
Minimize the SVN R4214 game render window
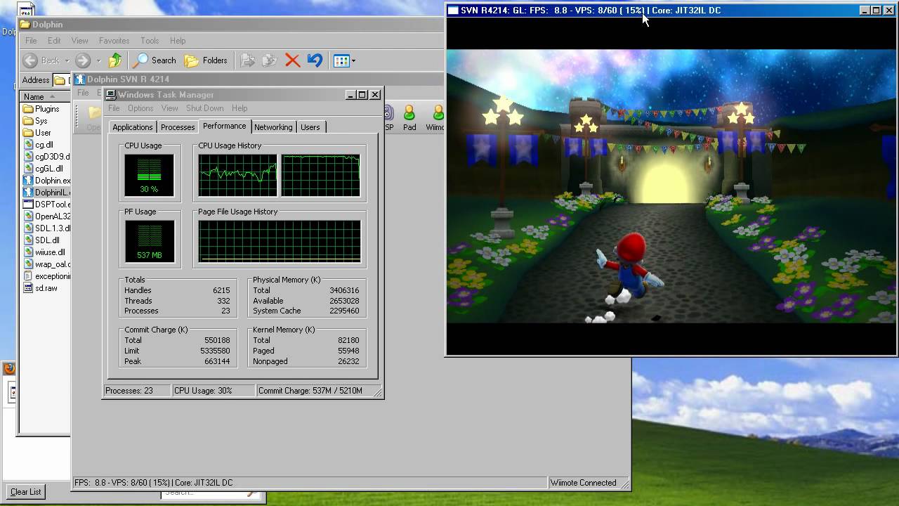click(x=865, y=11)
